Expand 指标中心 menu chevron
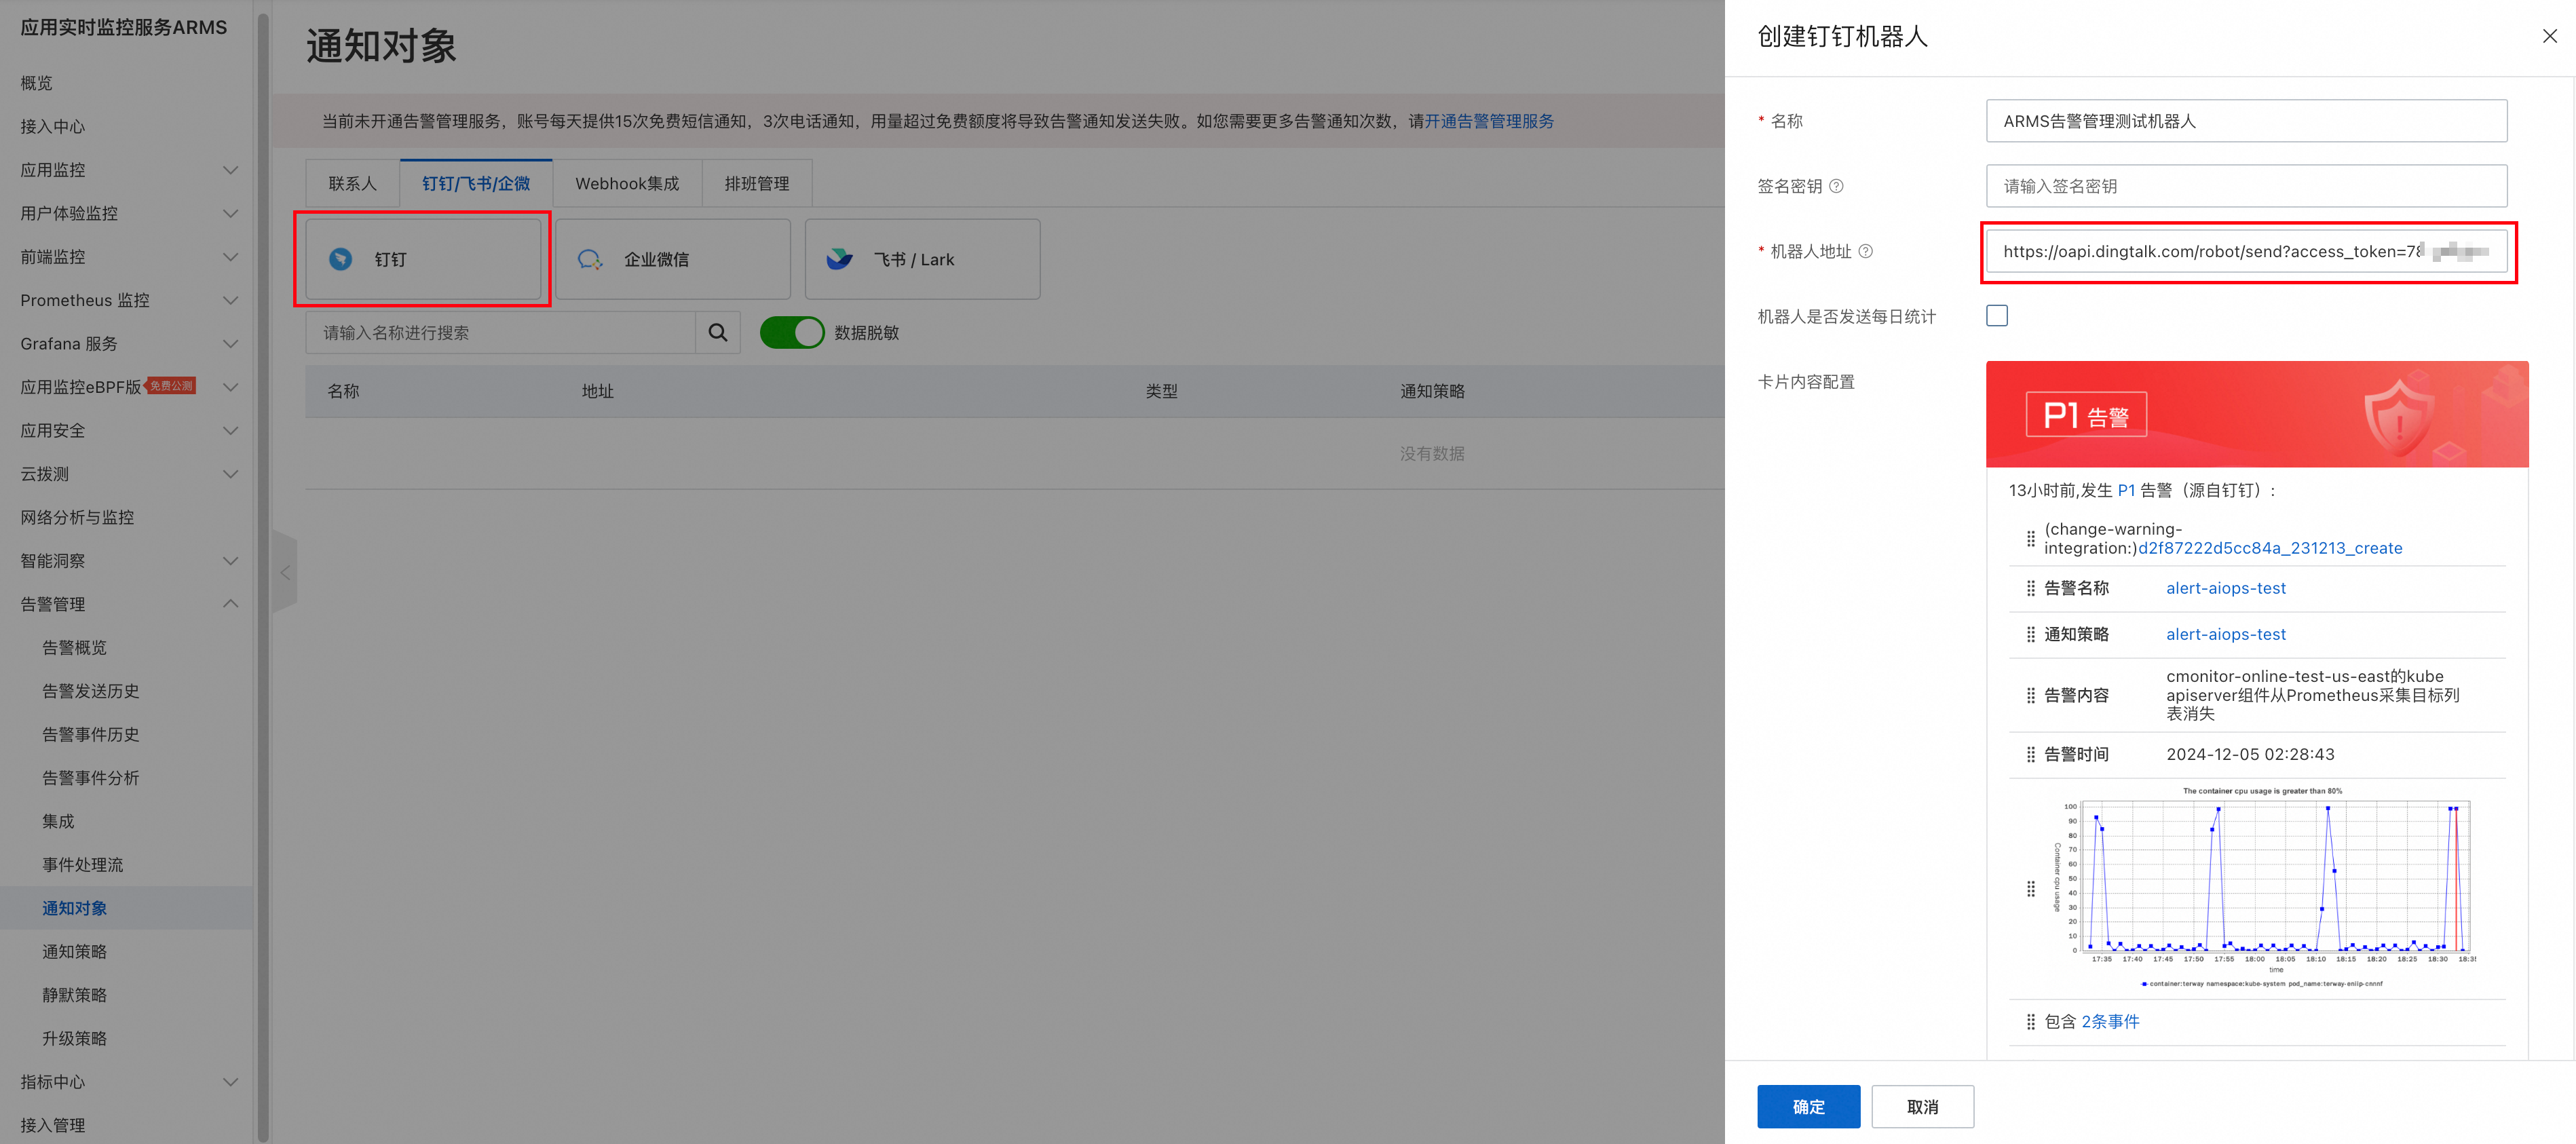The width and height of the screenshot is (2576, 1144). click(x=230, y=1081)
